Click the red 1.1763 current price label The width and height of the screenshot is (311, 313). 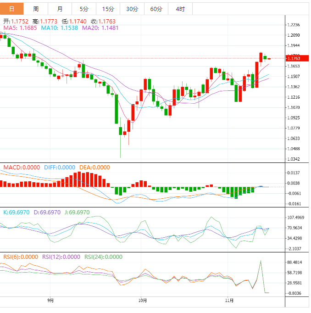[297, 58]
